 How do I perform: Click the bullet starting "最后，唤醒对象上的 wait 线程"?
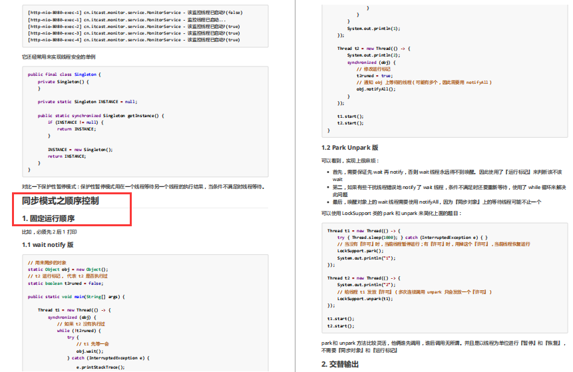coord(437,202)
